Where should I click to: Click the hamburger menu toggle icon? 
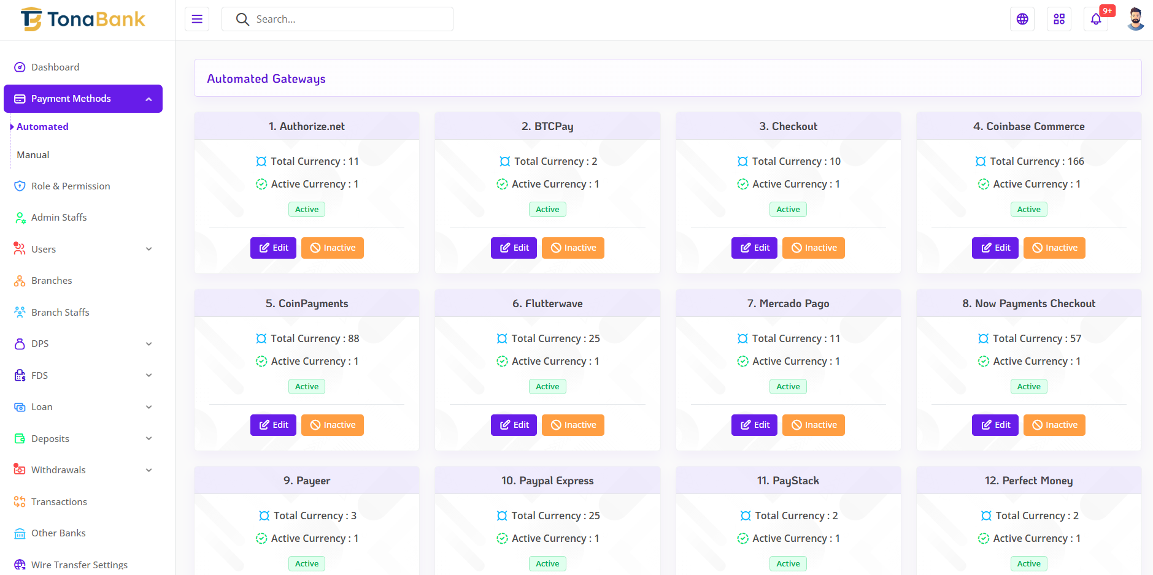[197, 19]
